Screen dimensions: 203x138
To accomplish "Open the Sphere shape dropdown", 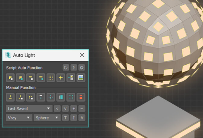I will [47, 118].
